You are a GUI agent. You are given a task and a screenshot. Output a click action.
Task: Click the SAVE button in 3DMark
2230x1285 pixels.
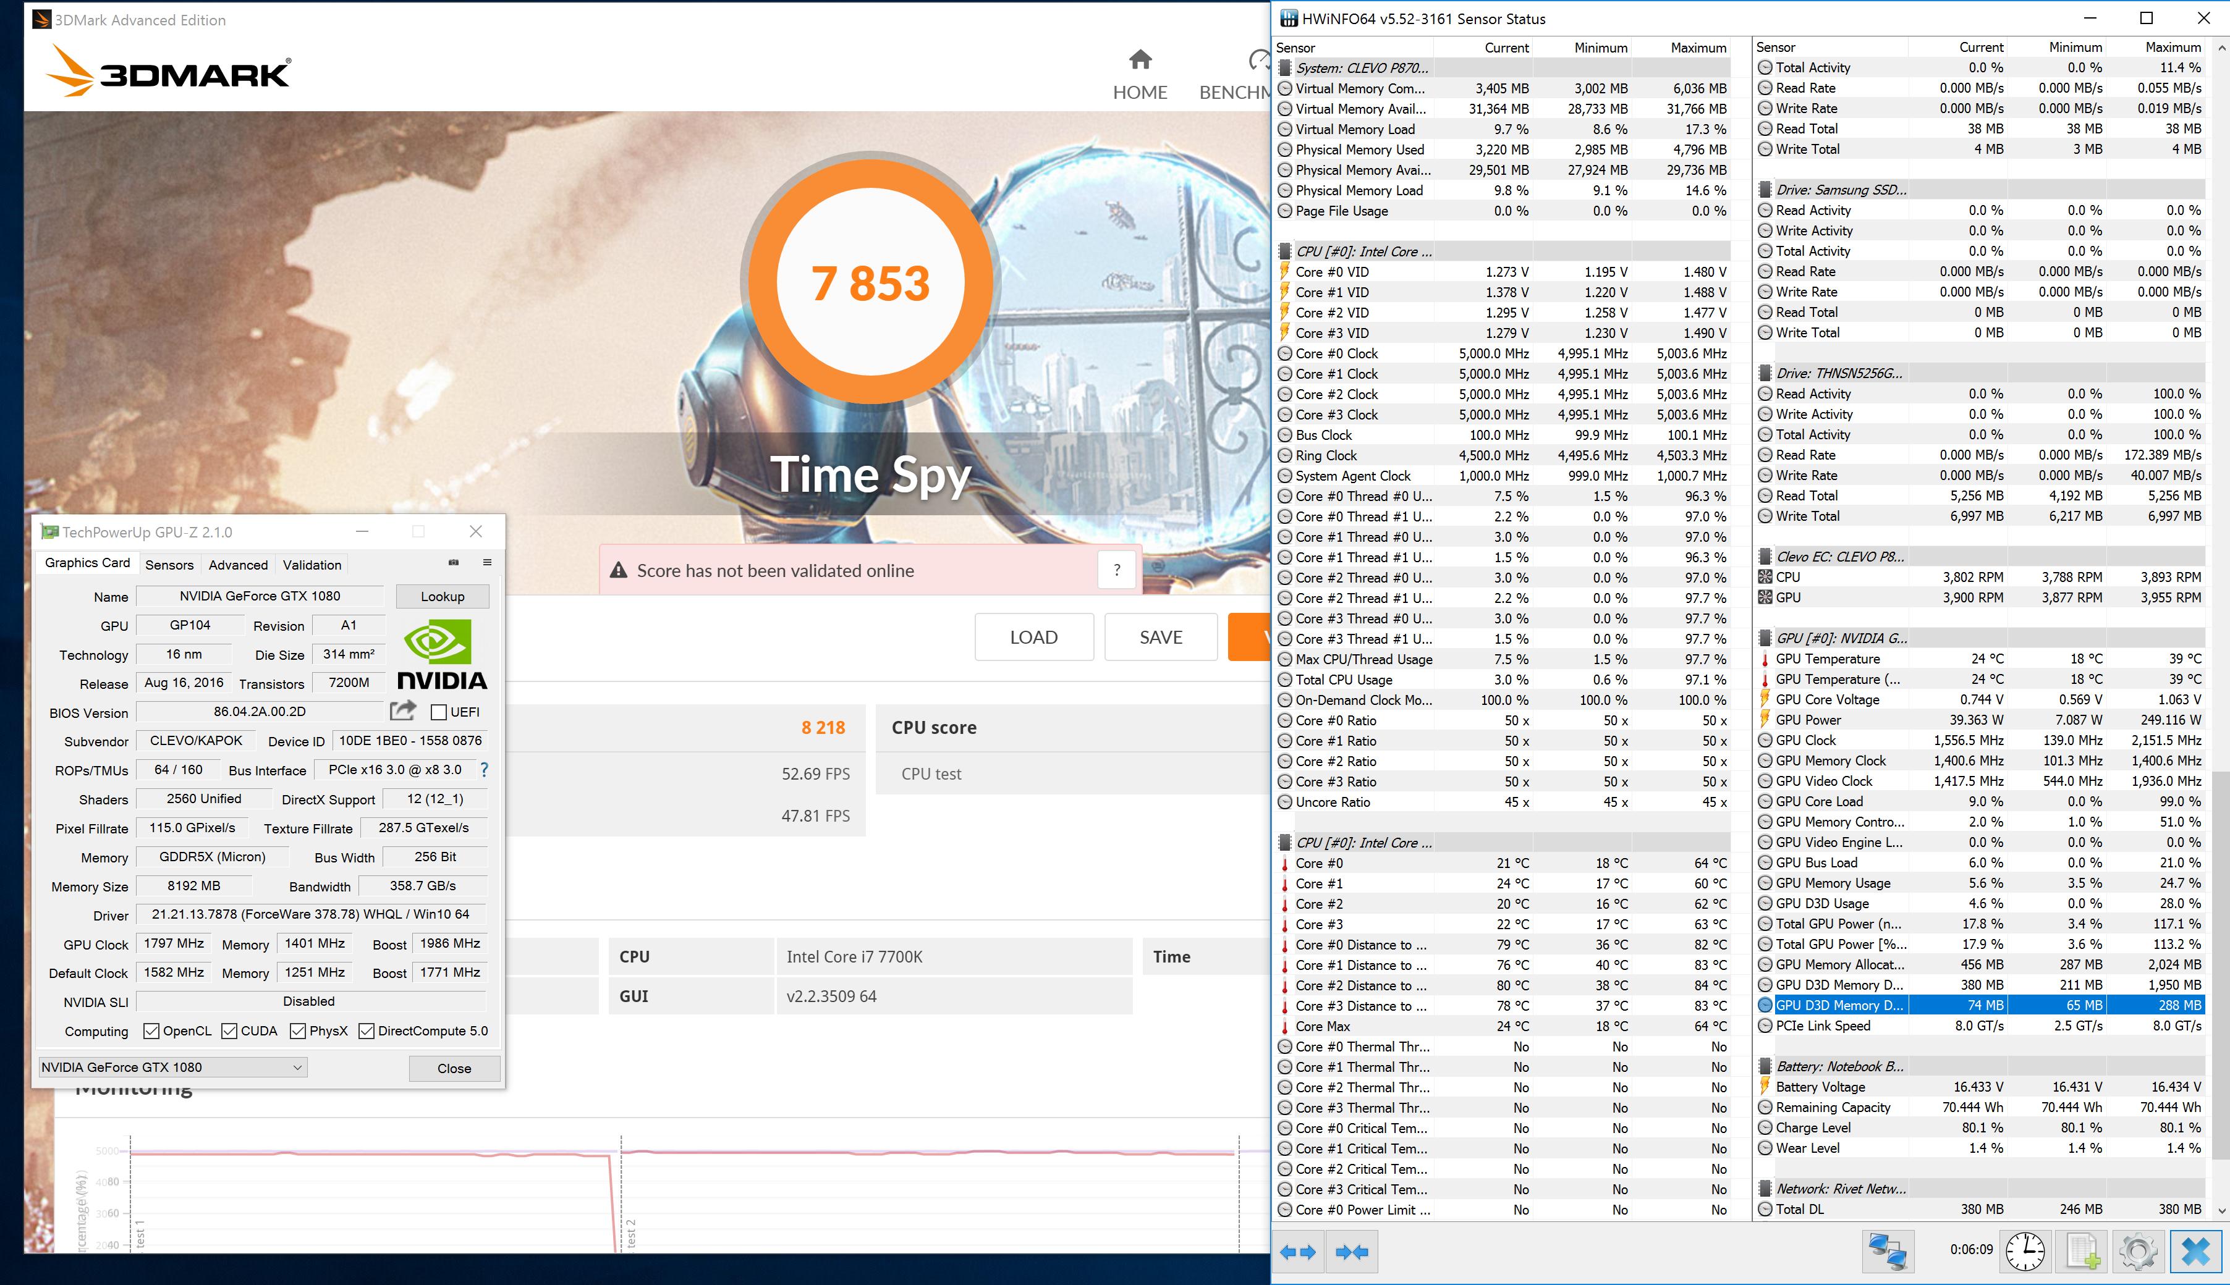coord(1160,637)
